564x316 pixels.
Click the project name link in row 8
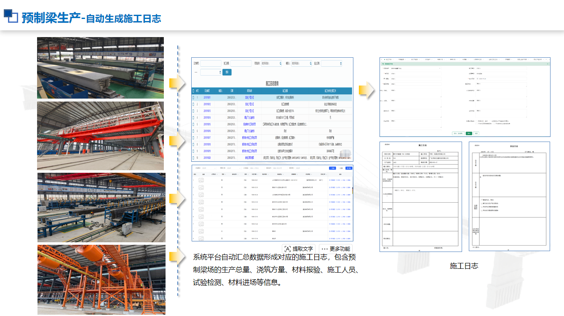tap(249, 145)
